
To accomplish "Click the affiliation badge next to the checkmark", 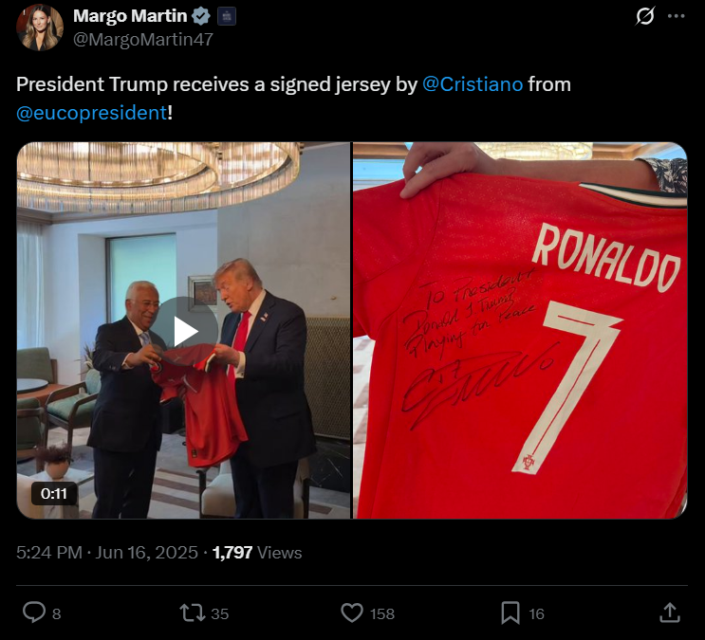I will click(227, 17).
